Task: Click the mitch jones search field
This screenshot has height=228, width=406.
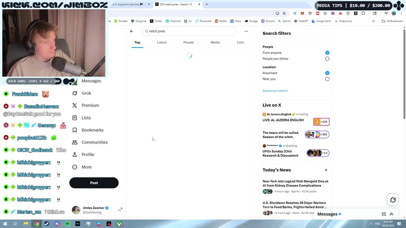Action: pyautogui.click(x=189, y=31)
